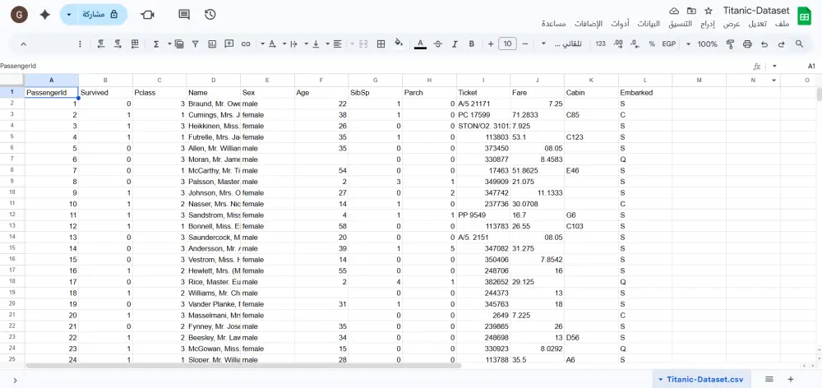Screen dimensions: 822x388
Task: Show all sheets list icon
Action: pyautogui.click(x=769, y=379)
